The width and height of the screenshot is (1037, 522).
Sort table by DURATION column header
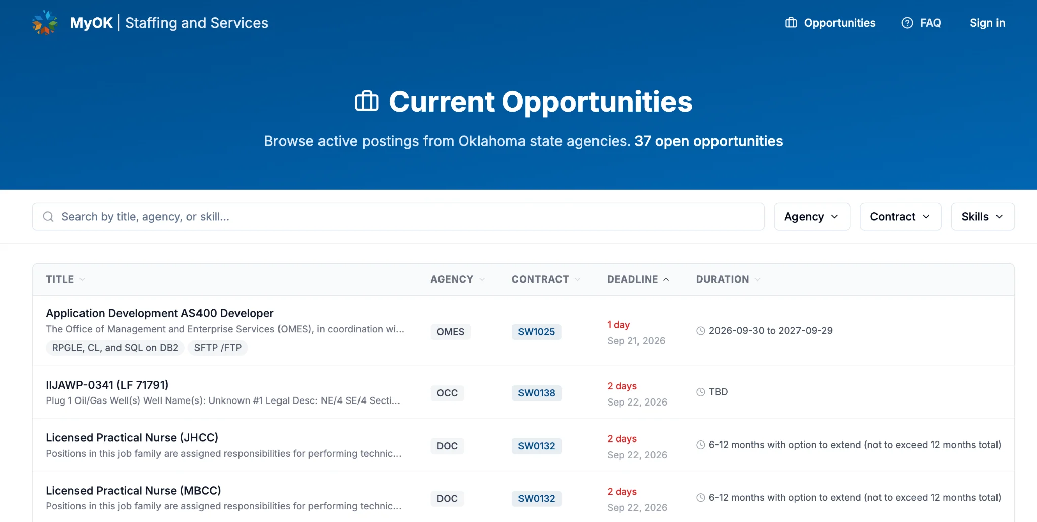[x=728, y=279]
